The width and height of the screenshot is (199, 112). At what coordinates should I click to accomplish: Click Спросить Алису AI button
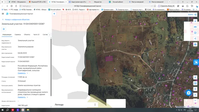click(166, 6)
